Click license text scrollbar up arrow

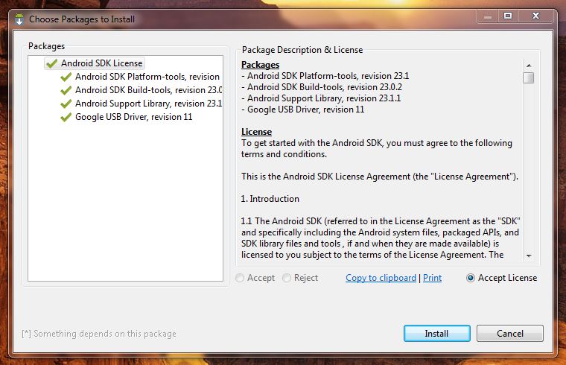[529, 66]
